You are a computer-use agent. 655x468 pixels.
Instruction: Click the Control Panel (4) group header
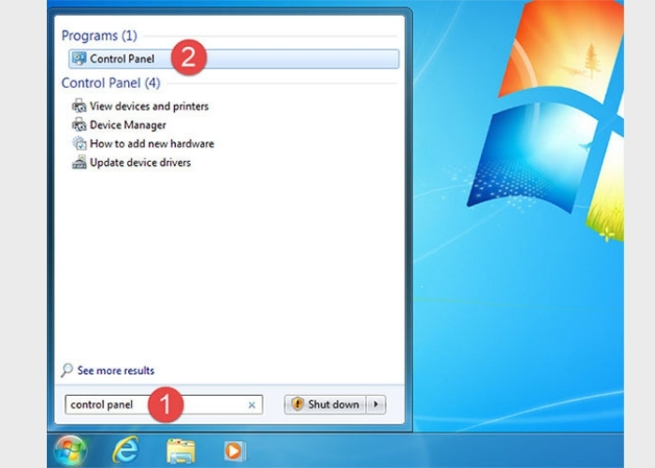click(x=111, y=83)
